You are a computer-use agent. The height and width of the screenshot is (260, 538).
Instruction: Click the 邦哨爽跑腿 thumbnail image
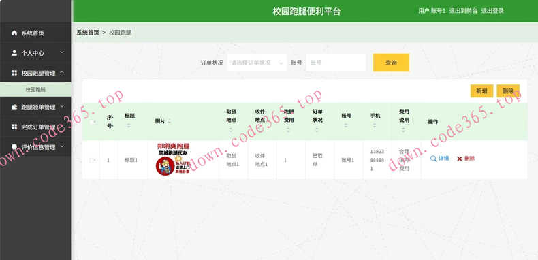173,159
